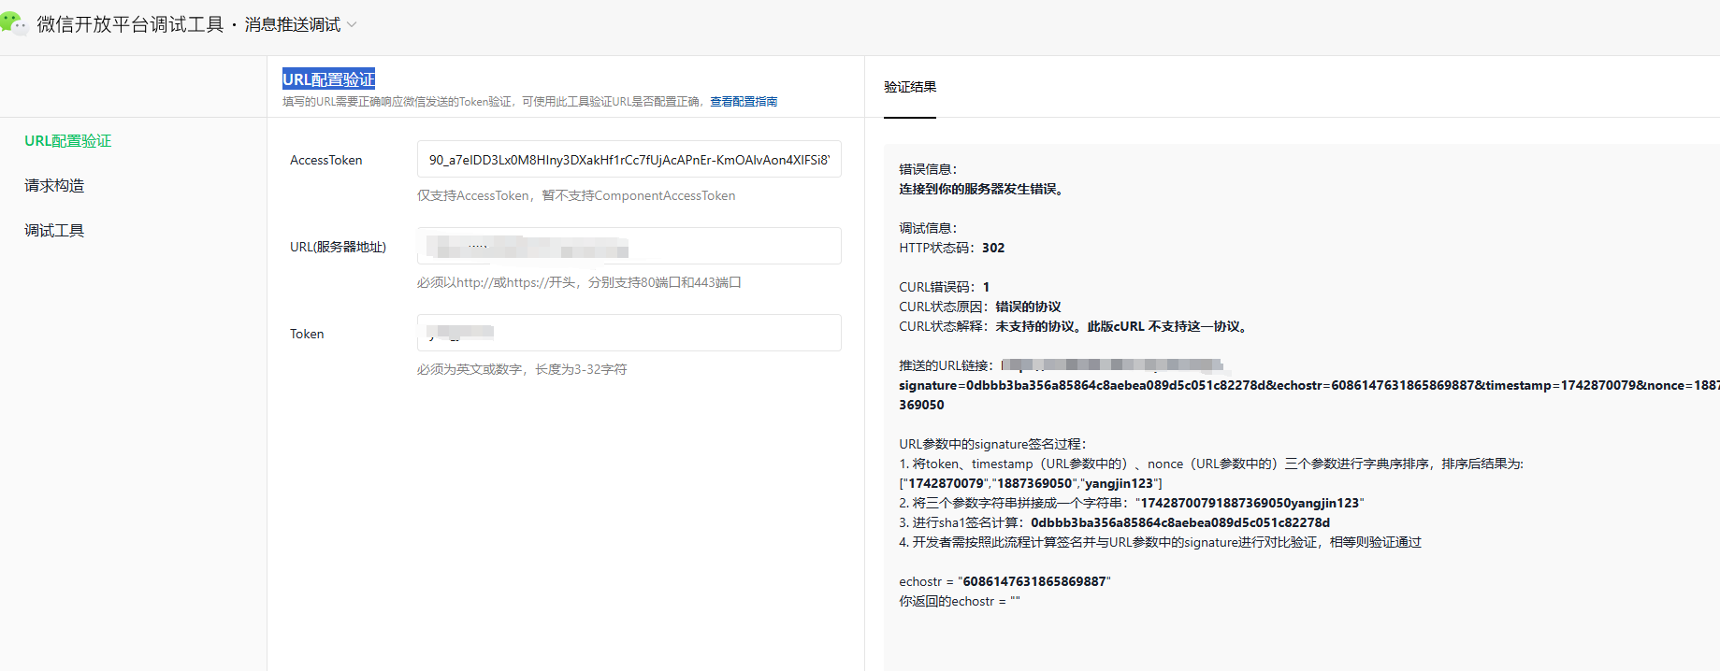This screenshot has width=1720, height=671.
Task: Click the HTTP状态码 302 line
Action: [952, 249]
